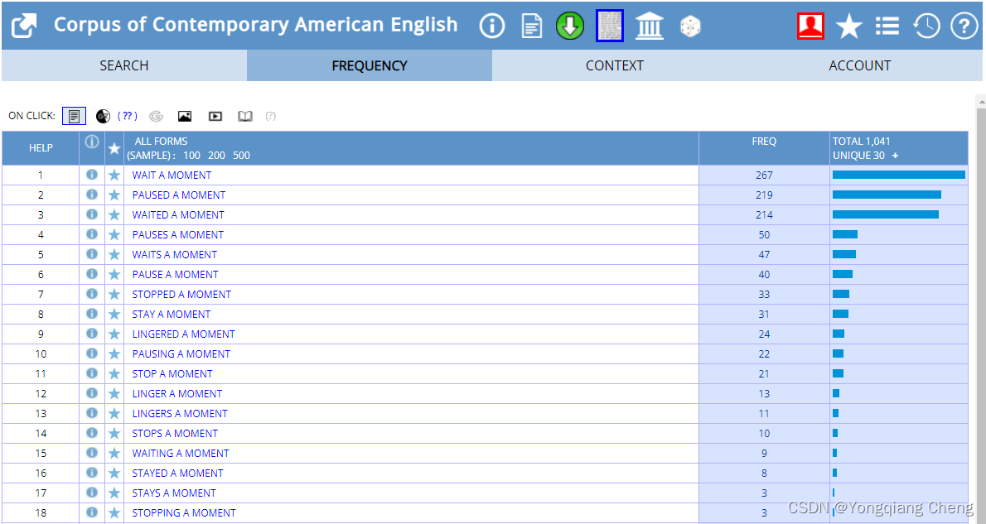Screen dimensions: 986x524
Task: Click the HELP column header
Action: (41, 147)
